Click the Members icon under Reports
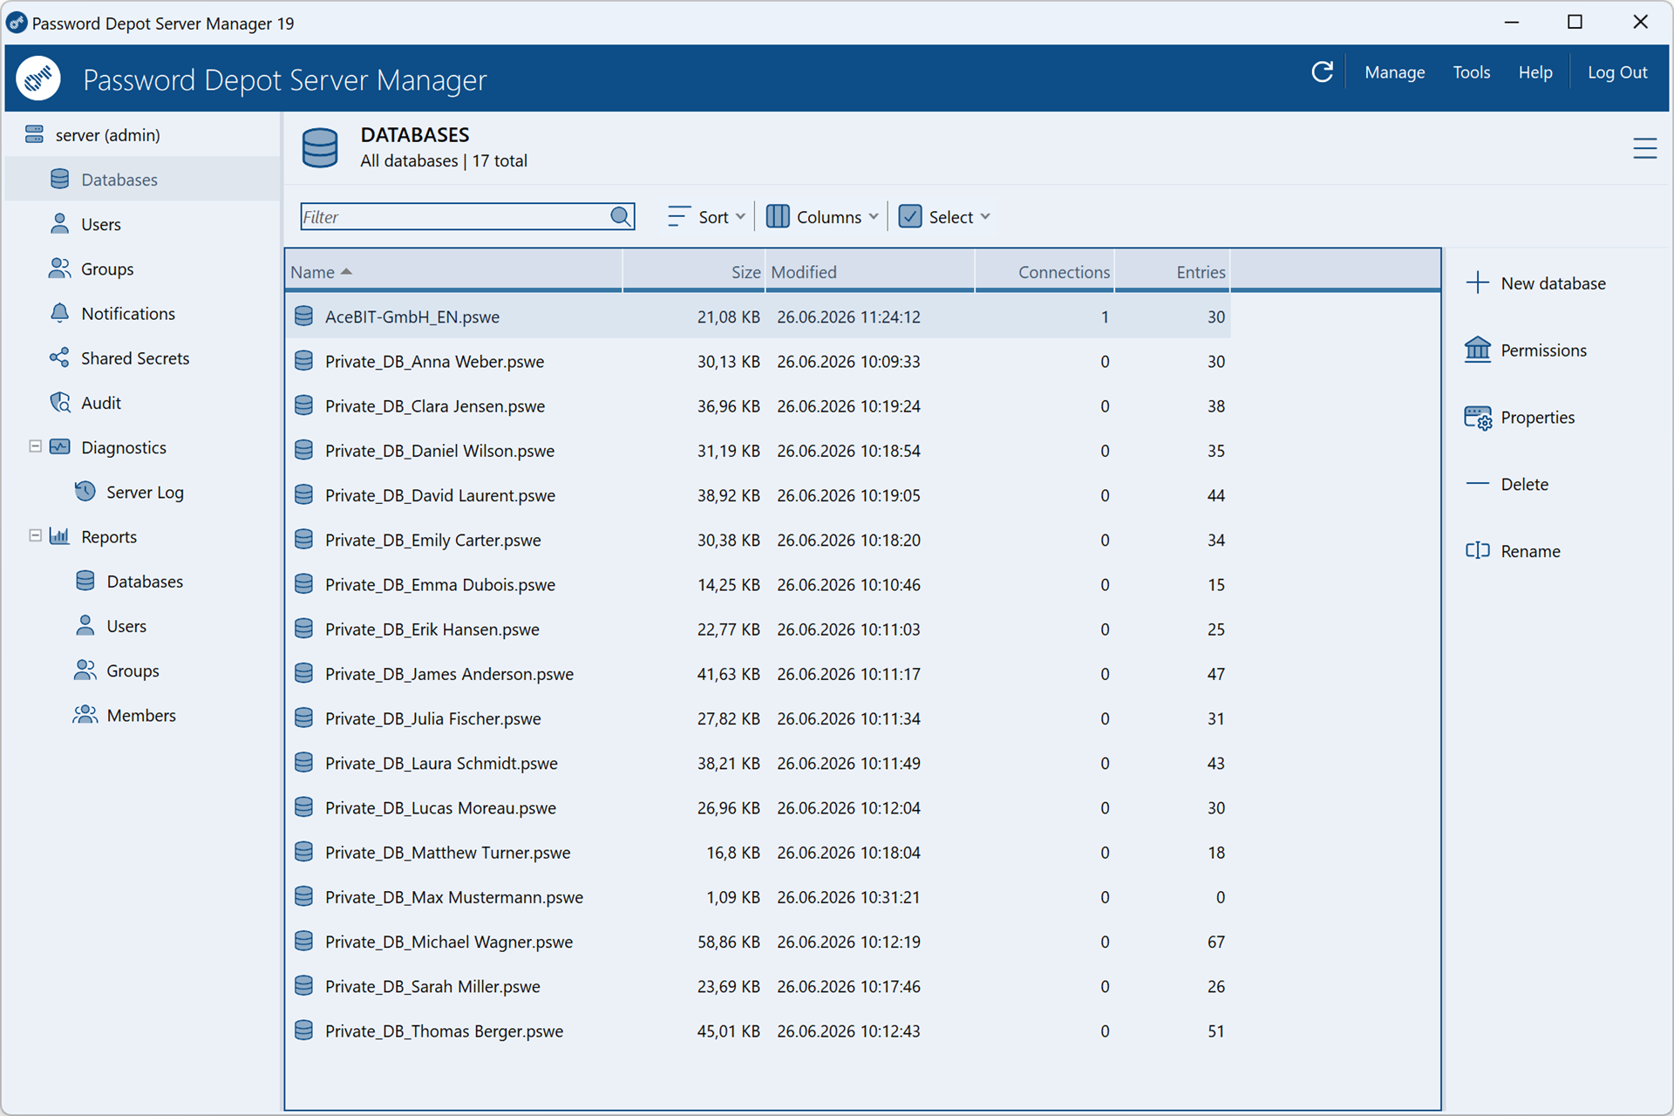 pyautogui.click(x=85, y=715)
